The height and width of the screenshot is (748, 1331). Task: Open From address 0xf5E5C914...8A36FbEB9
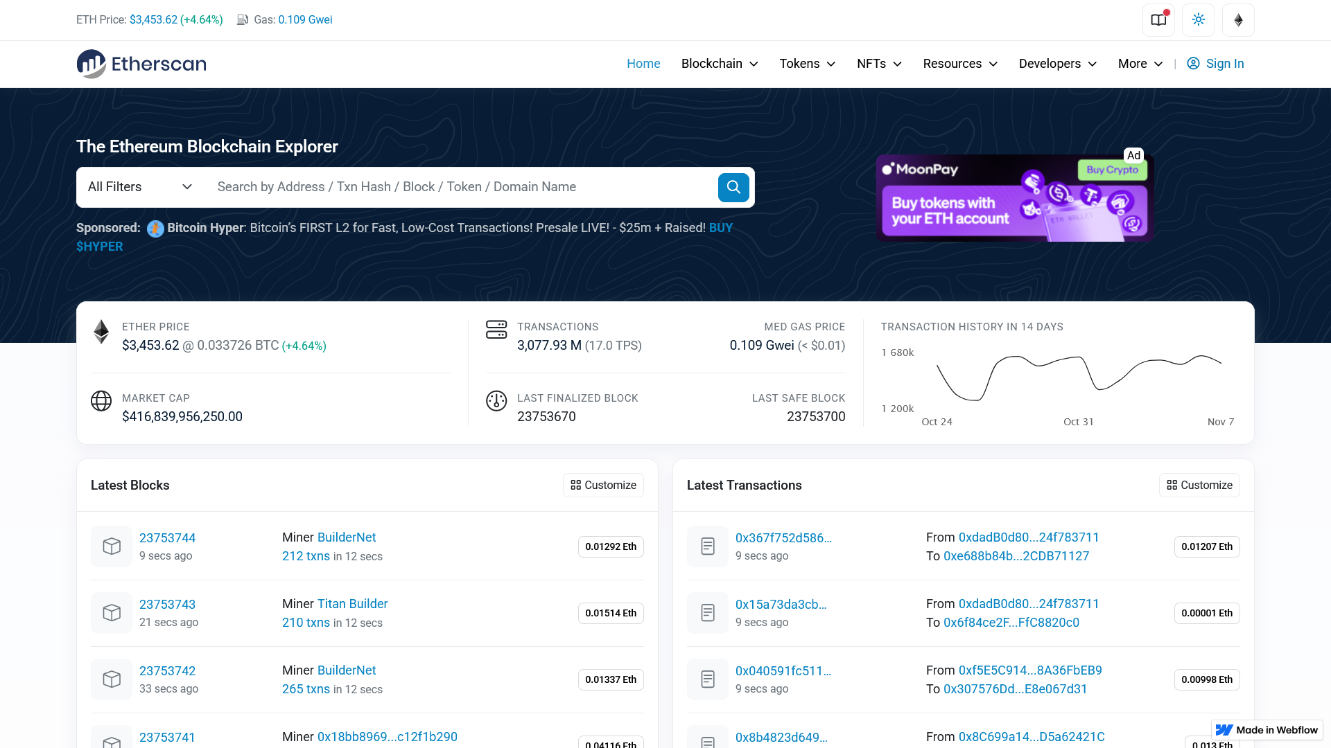1030,670
